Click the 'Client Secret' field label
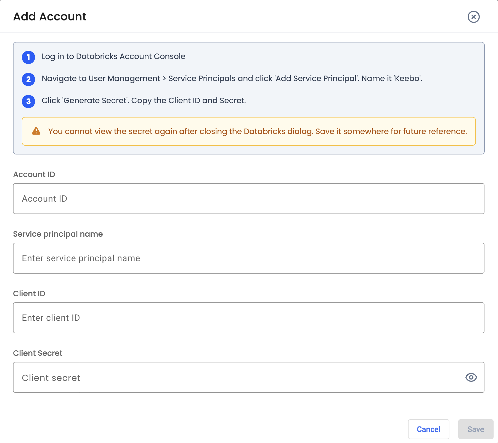498x443 pixels. pyautogui.click(x=38, y=353)
